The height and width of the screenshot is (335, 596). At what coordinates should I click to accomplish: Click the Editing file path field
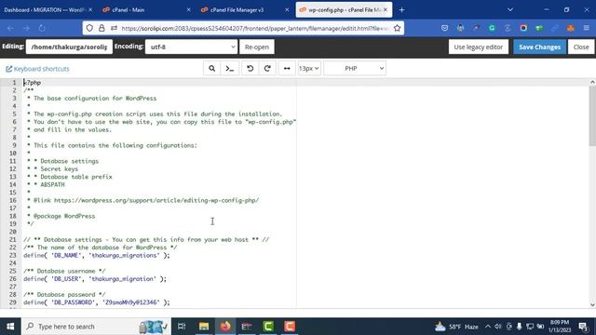coord(69,47)
